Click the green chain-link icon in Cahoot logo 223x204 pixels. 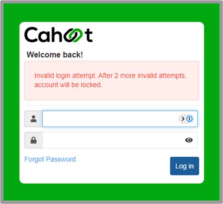73,35
